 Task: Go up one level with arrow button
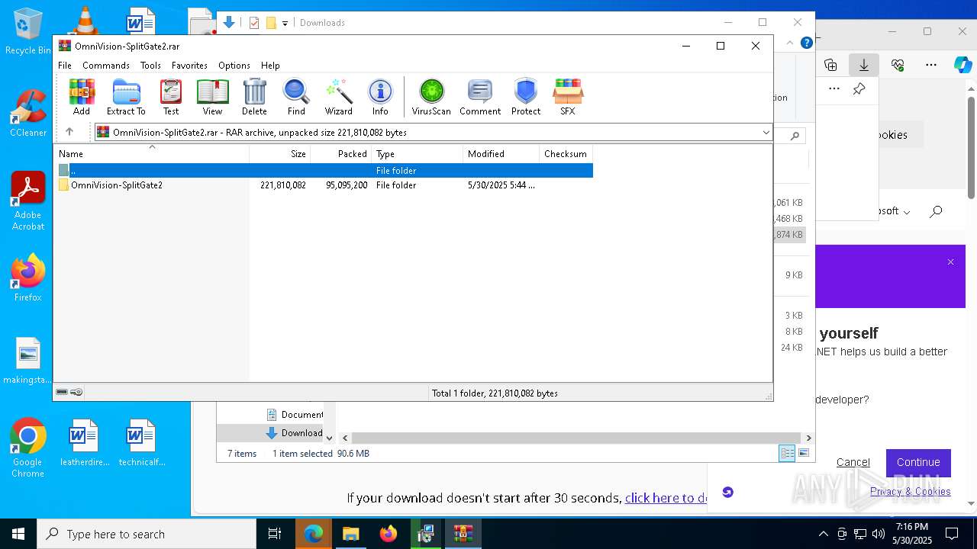69,132
